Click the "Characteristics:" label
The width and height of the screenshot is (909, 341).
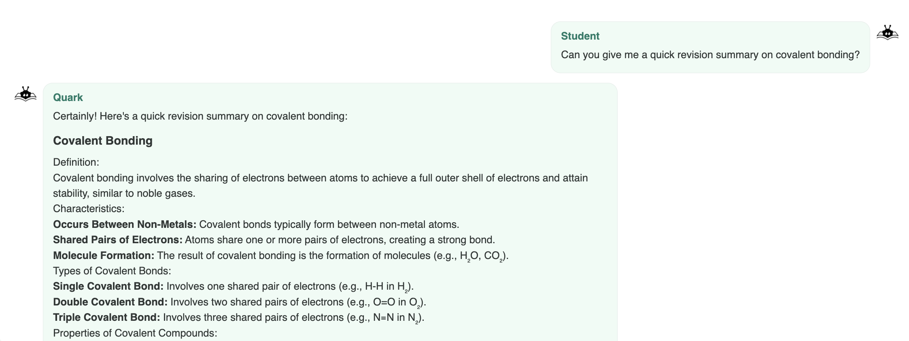pos(89,208)
